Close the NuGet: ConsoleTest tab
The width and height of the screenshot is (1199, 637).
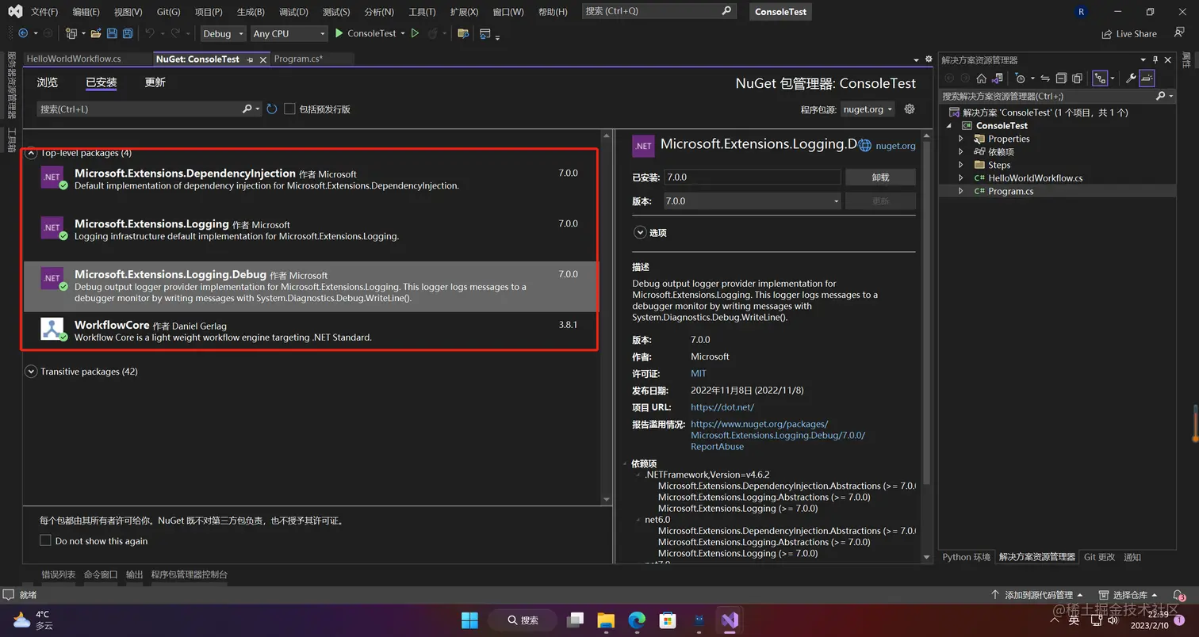[263, 59]
